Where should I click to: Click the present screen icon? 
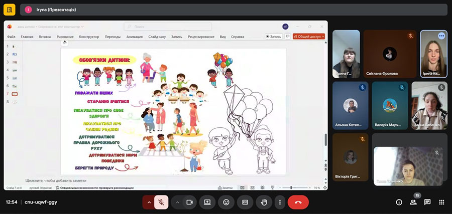[x=207, y=202]
